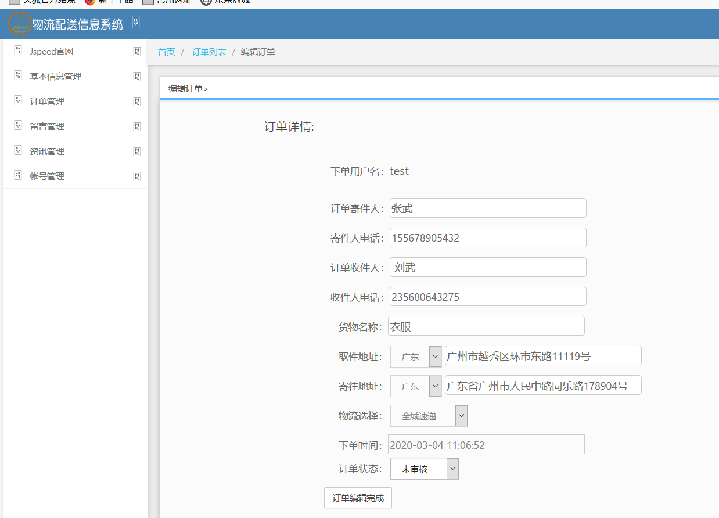This screenshot has height=518, width=719.
Task: Click the 取件地址 street address field
Action: [543, 356]
